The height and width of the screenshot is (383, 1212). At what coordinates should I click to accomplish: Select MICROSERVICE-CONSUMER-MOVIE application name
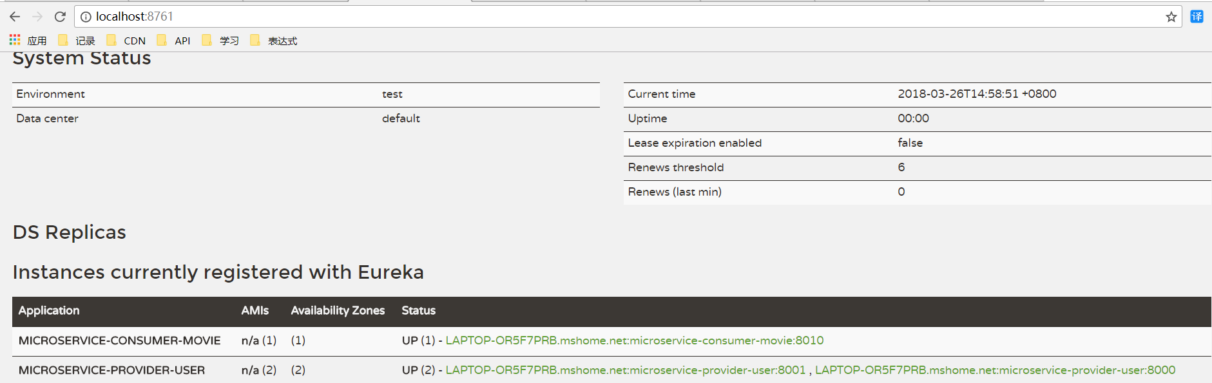[120, 341]
